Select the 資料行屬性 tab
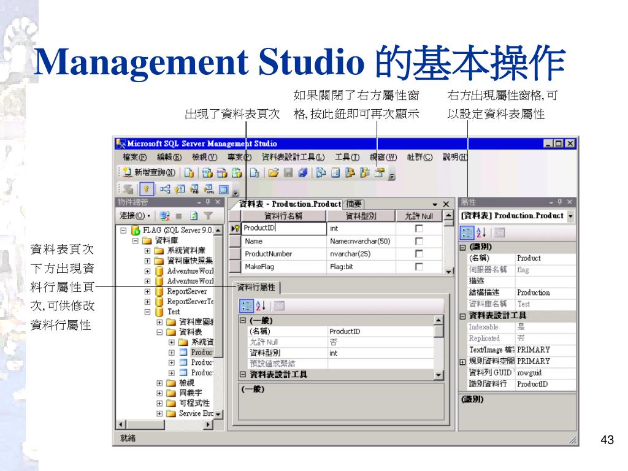628x471 pixels. pyautogui.click(x=256, y=287)
